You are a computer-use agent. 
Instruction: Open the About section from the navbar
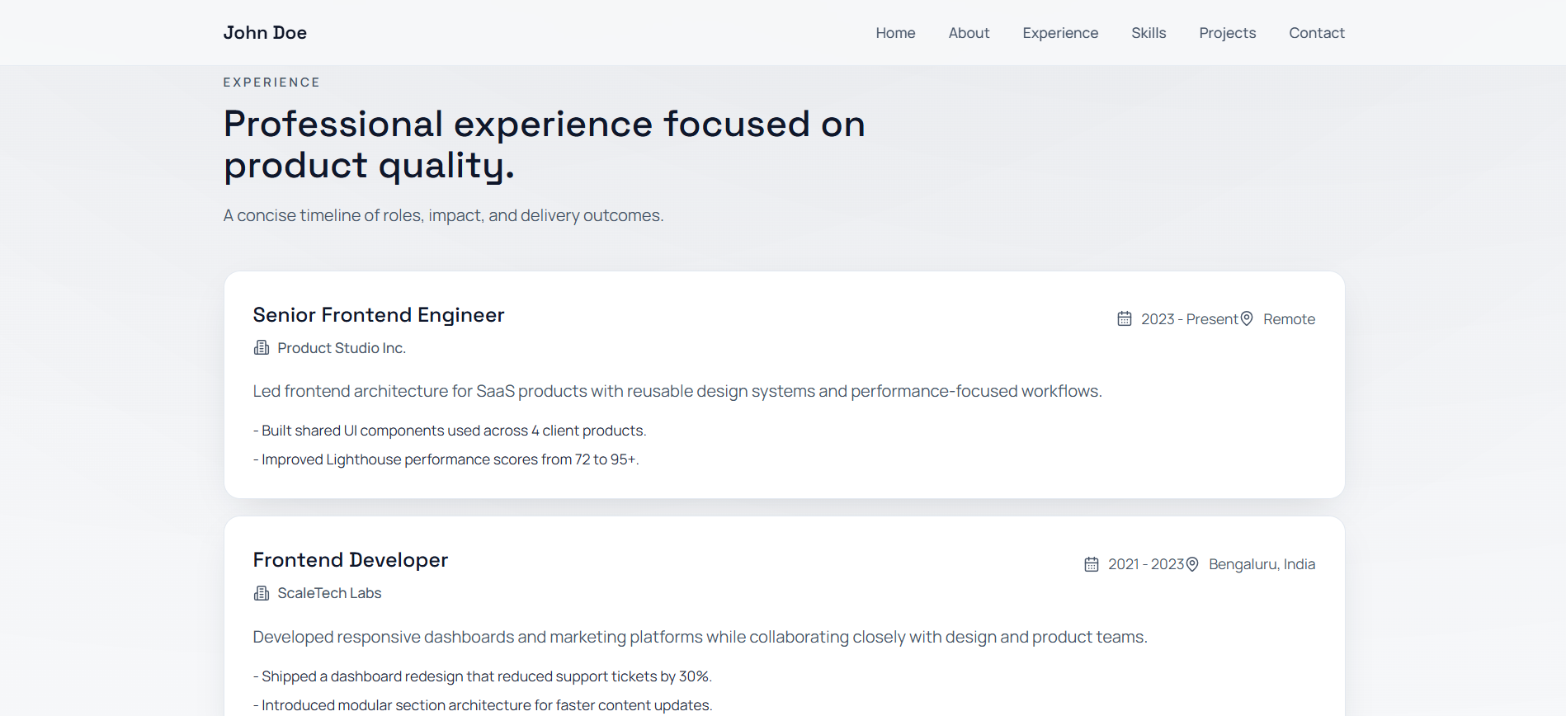coord(969,33)
